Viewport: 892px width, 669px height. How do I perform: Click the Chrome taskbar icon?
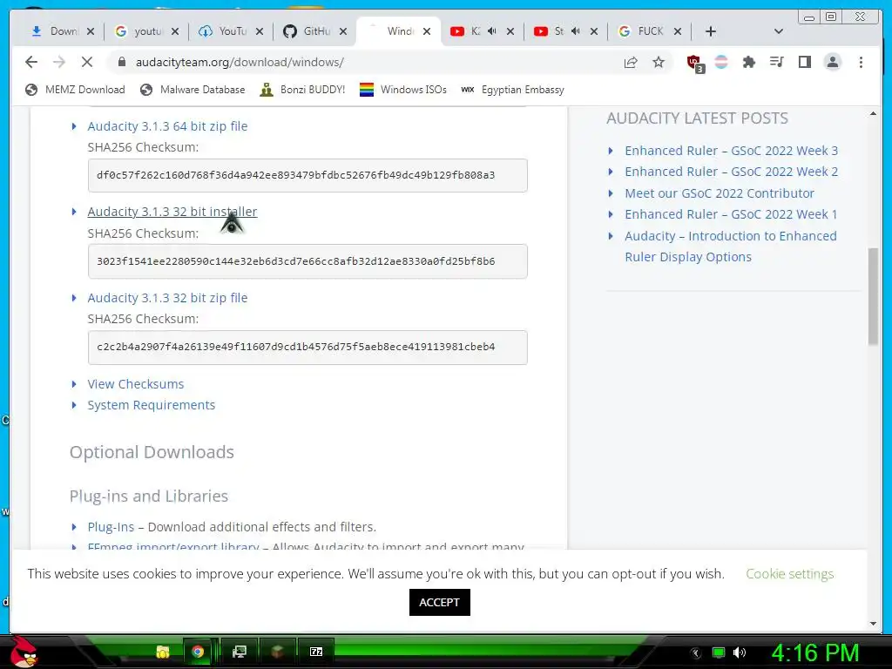(x=198, y=652)
